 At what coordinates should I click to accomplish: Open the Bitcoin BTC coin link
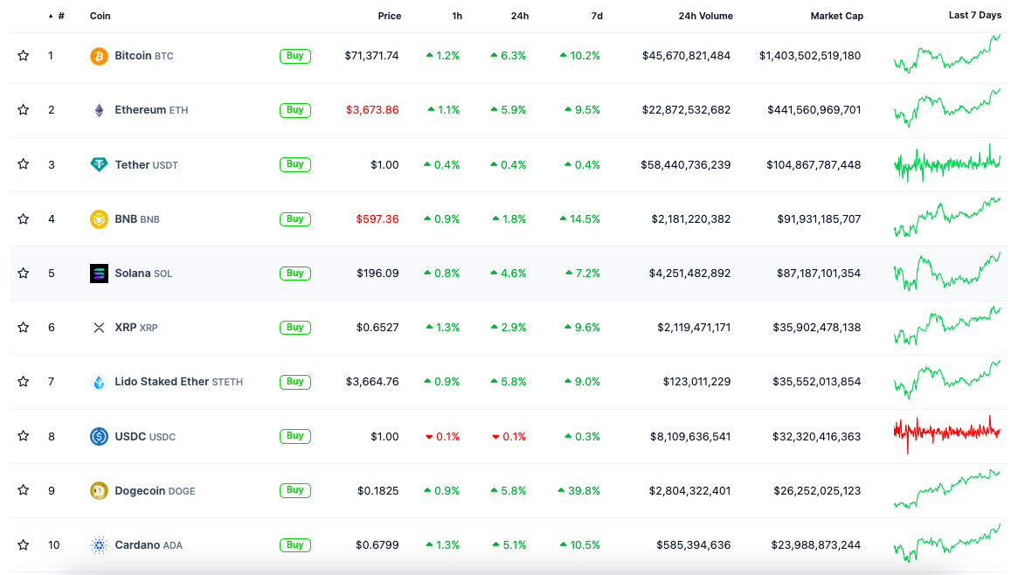coord(144,56)
